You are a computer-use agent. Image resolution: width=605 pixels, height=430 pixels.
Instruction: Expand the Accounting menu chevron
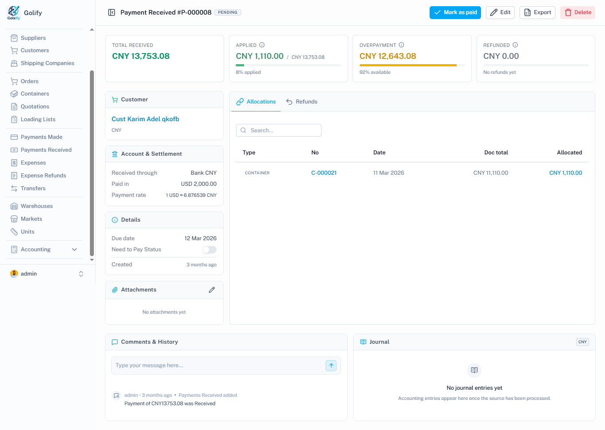(74, 250)
